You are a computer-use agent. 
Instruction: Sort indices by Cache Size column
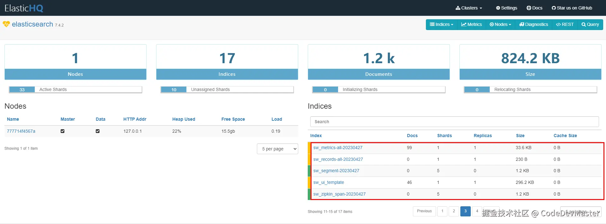565,136
